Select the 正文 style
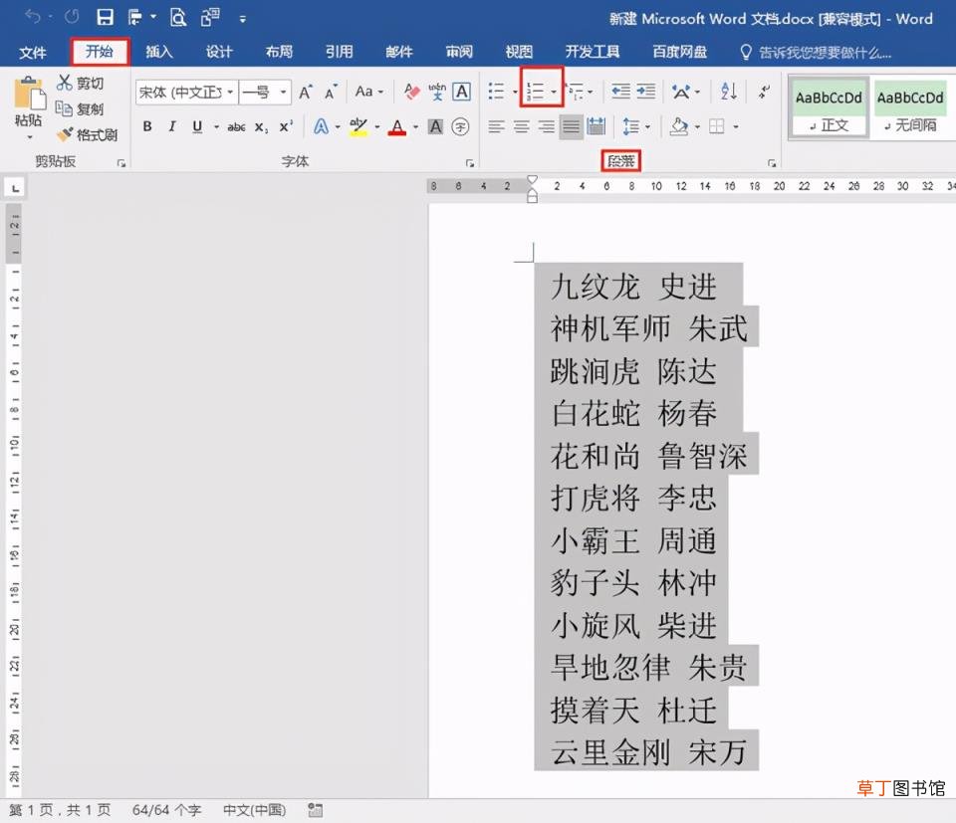 pos(829,107)
